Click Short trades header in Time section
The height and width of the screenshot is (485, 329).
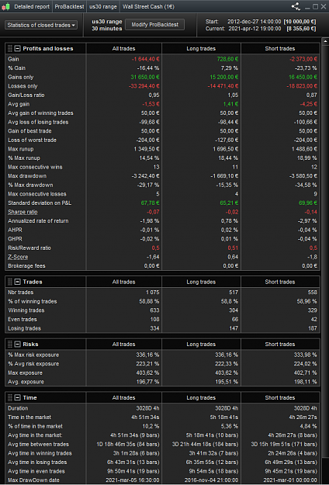[x=280, y=398]
